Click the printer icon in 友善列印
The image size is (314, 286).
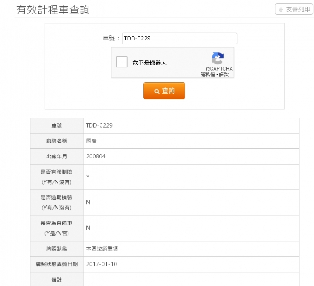tap(281, 10)
